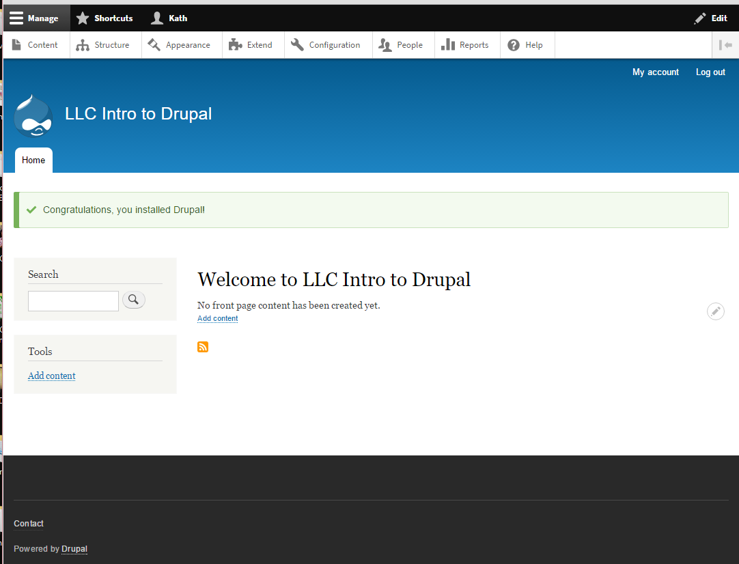Click Add content in the Tools block
739x564 pixels.
[x=52, y=376]
